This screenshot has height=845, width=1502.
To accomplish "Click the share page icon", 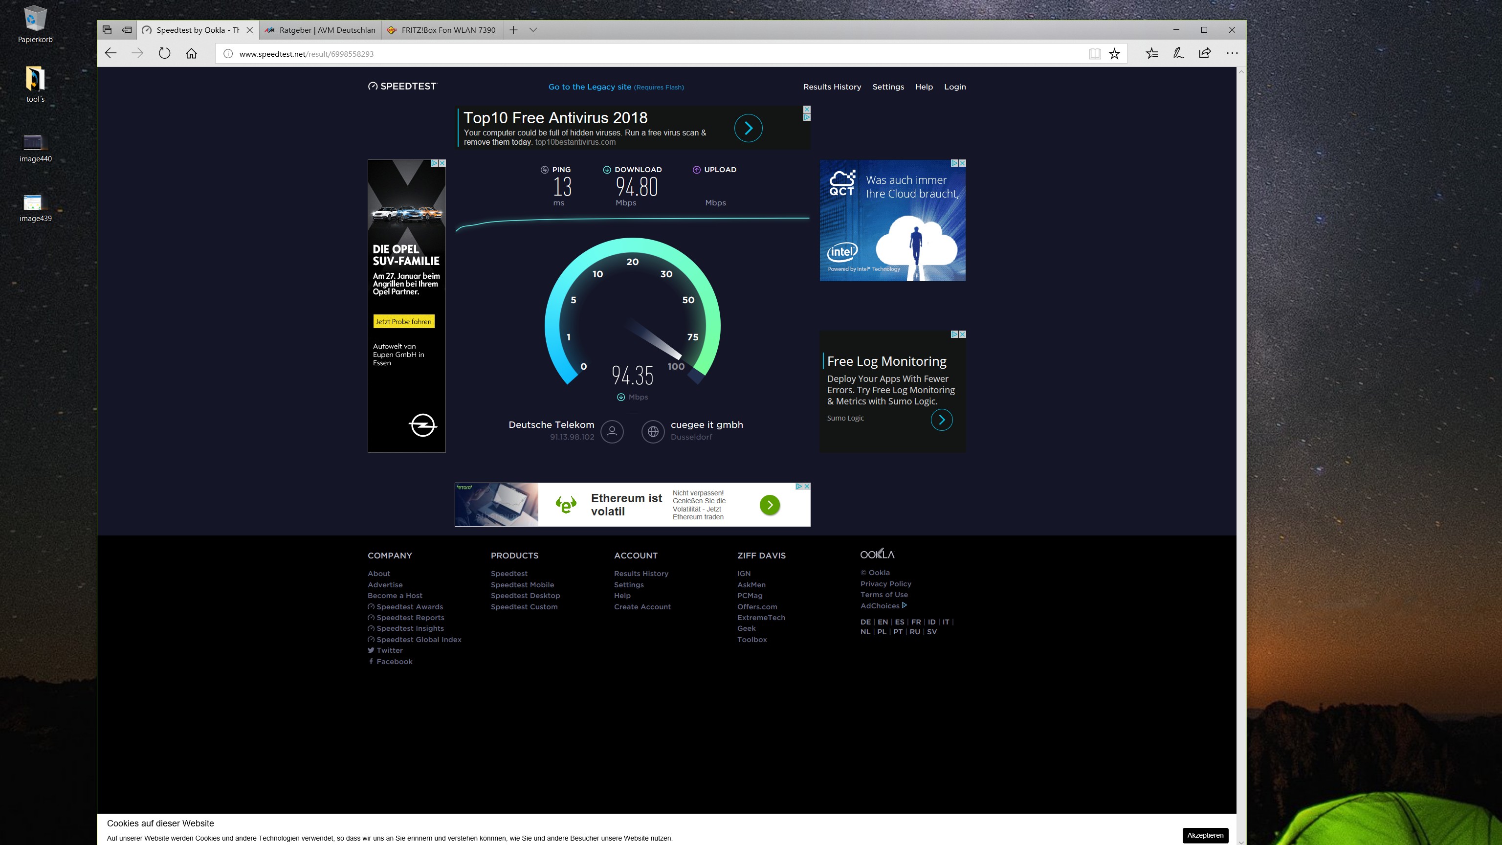I will (1205, 54).
